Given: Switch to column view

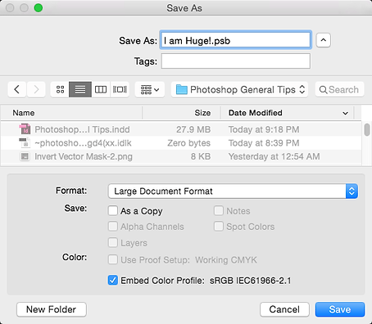Looking at the screenshot, I should pyautogui.click(x=101, y=89).
